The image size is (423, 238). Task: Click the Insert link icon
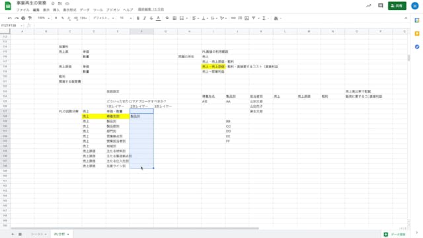click(x=233, y=18)
